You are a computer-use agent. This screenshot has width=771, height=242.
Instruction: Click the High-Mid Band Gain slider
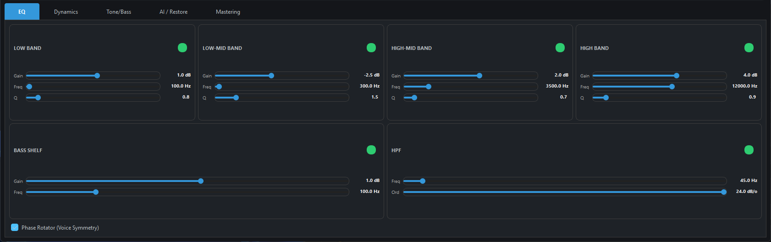click(471, 76)
